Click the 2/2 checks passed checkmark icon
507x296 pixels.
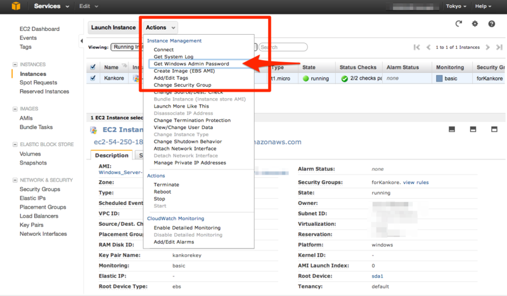point(345,79)
